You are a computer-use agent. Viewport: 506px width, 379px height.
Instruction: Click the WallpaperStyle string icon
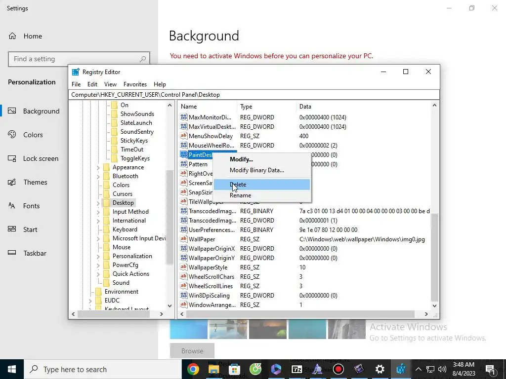pyautogui.click(x=184, y=267)
